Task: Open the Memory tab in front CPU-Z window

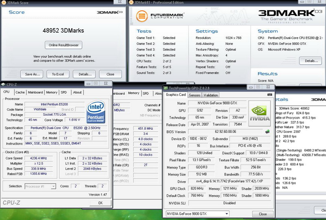Action: (x=52, y=92)
